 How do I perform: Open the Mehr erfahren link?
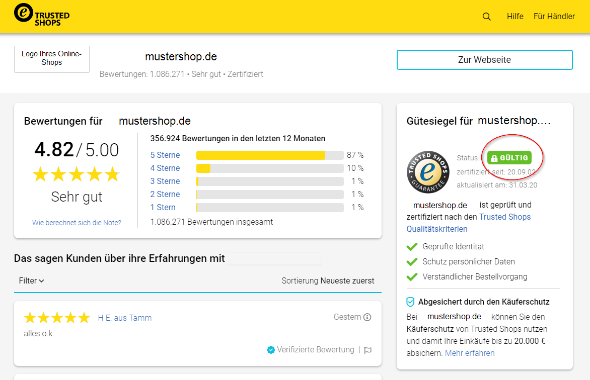click(x=470, y=353)
